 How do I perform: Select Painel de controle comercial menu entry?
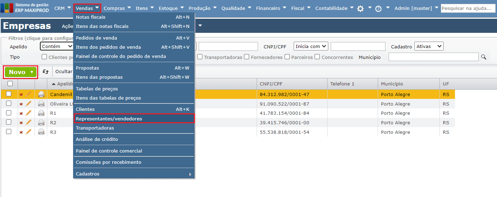[x=134, y=151]
